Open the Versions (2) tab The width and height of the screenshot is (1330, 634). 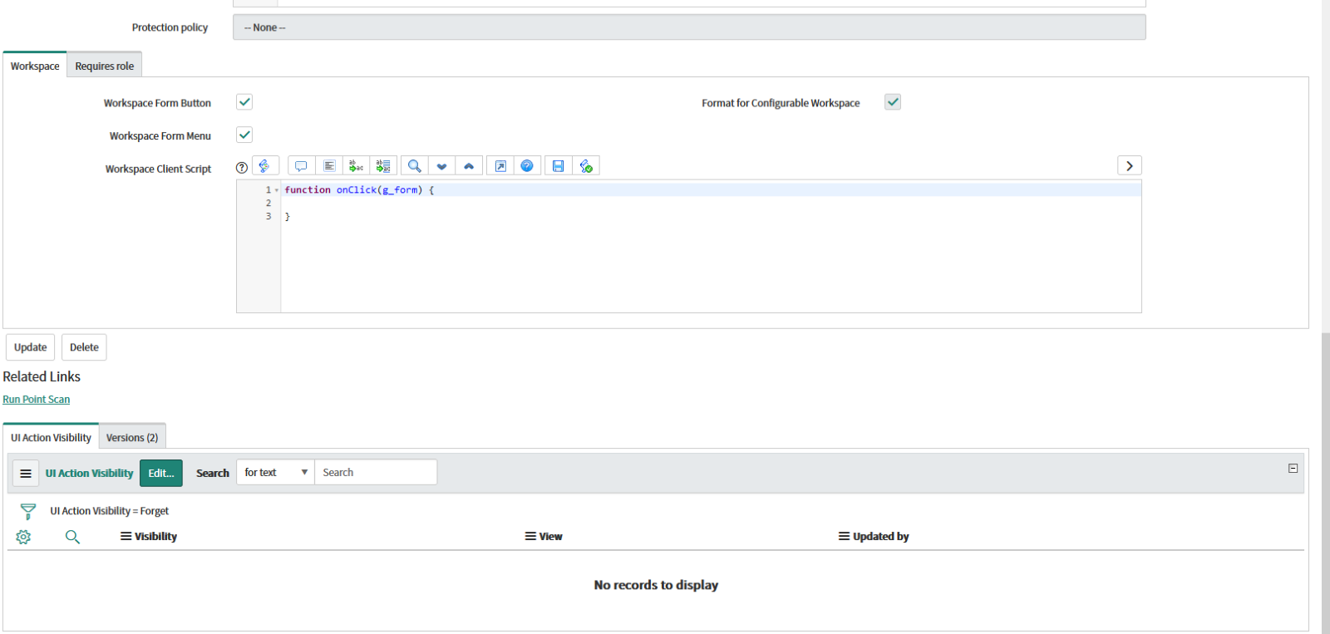tap(132, 437)
